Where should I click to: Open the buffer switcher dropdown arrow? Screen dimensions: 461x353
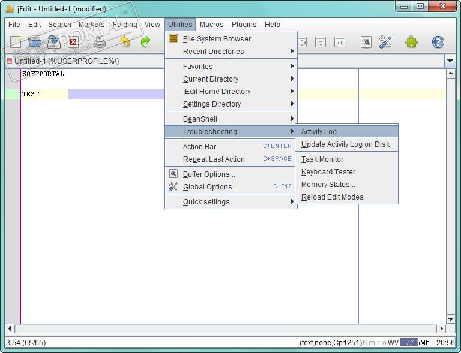pyautogui.click(x=450, y=61)
